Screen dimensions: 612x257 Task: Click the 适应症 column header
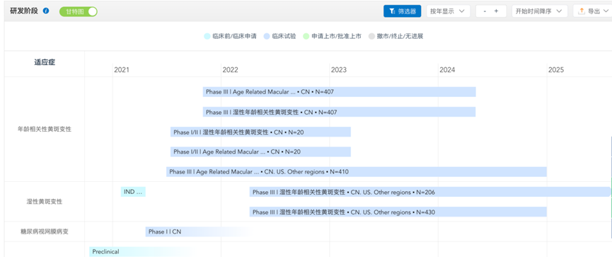point(45,62)
